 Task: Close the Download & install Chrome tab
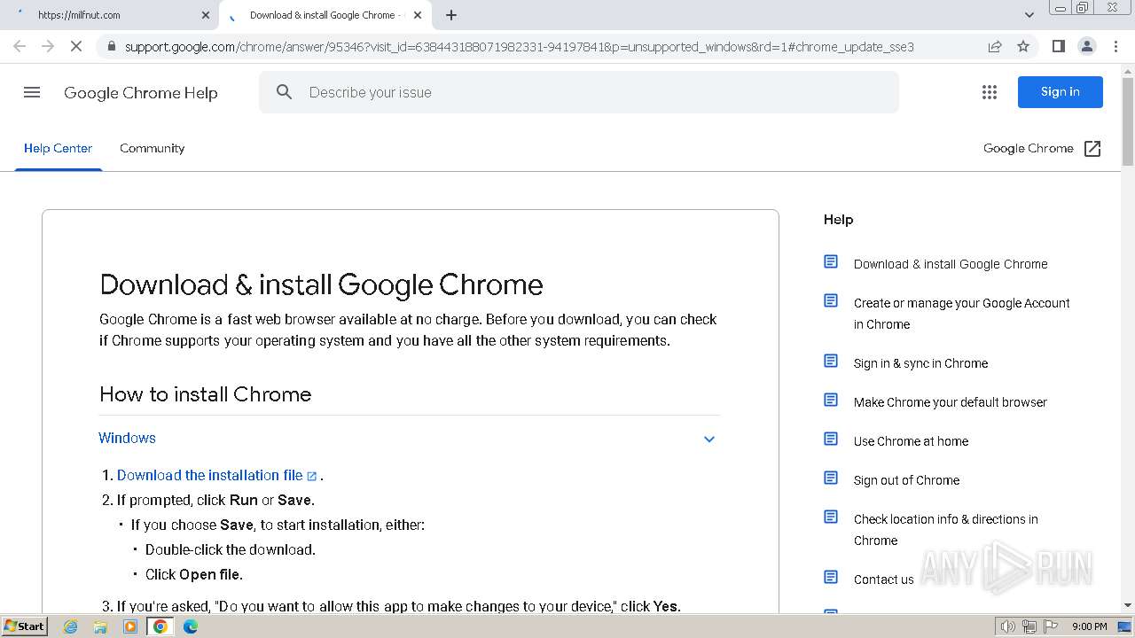click(x=418, y=15)
